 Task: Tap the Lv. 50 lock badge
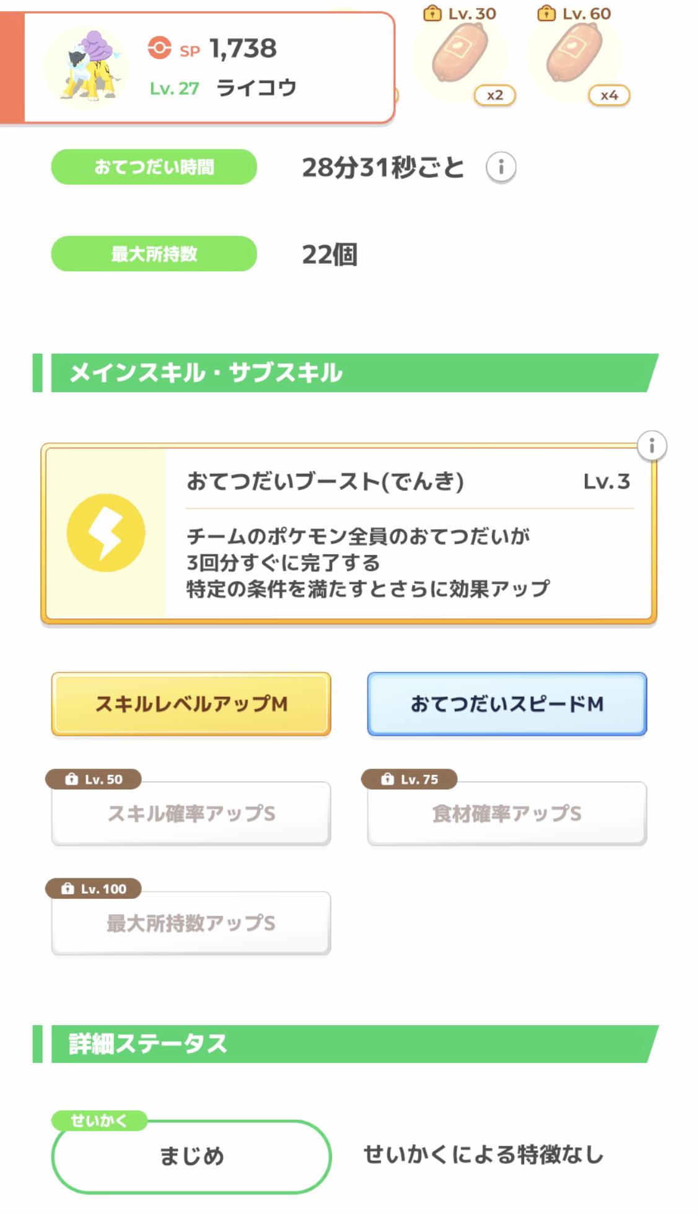click(x=94, y=779)
